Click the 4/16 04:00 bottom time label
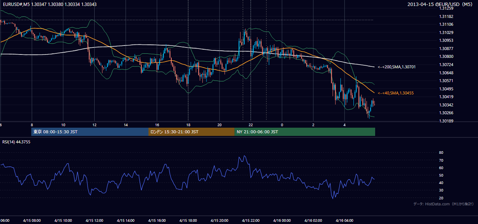 tap(344, 220)
